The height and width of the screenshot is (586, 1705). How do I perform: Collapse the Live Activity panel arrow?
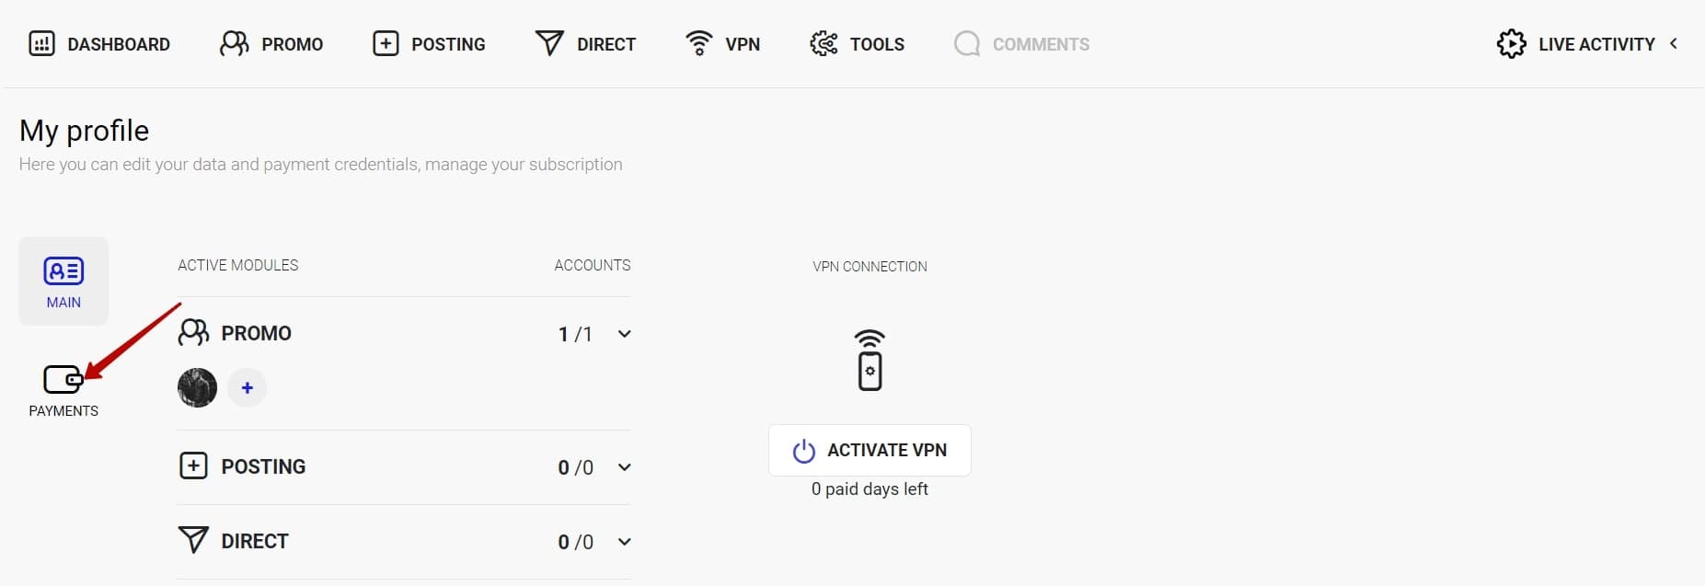point(1674,43)
